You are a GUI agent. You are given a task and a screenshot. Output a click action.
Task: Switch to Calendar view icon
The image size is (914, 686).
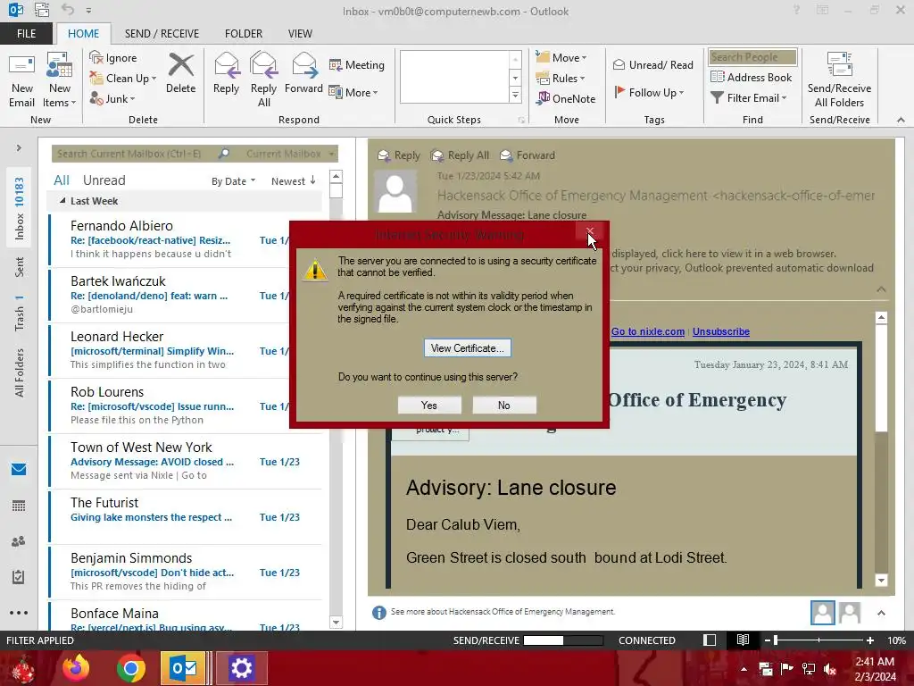[x=19, y=506]
